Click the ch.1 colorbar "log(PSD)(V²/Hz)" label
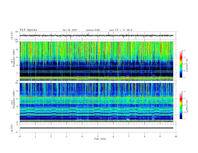Viewport: 198px width, 153px height. (x=187, y=65)
